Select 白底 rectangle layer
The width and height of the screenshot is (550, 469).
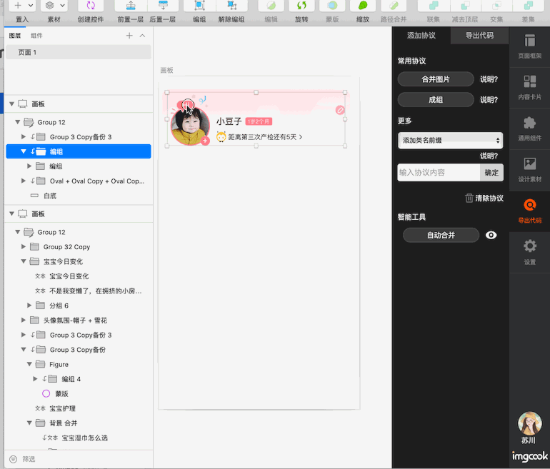(79, 196)
